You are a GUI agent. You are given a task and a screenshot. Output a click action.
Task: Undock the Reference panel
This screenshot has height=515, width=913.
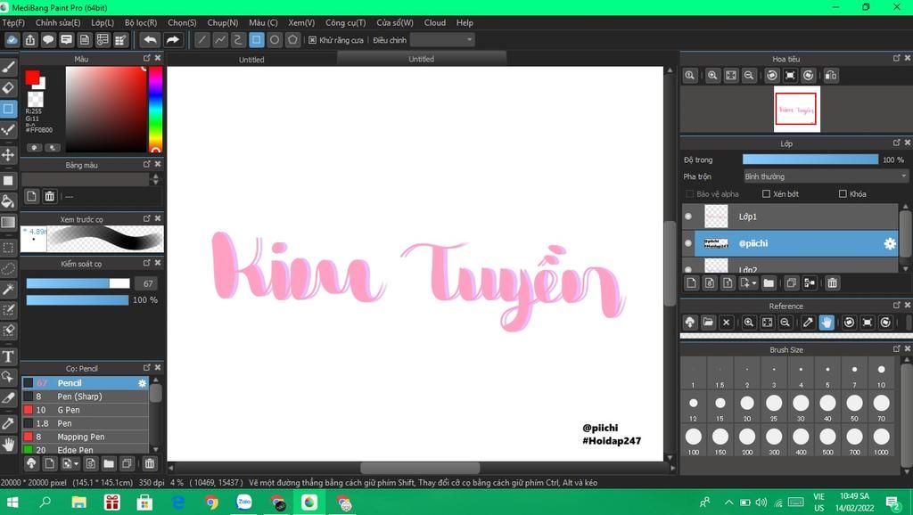pyautogui.click(x=897, y=305)
